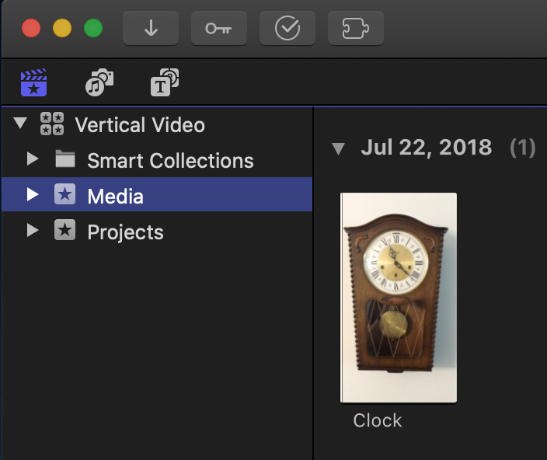The width and height of the screenshot is (547, 460).
Task: Click the Import Media down-arrow button
Action: (151, 29)
